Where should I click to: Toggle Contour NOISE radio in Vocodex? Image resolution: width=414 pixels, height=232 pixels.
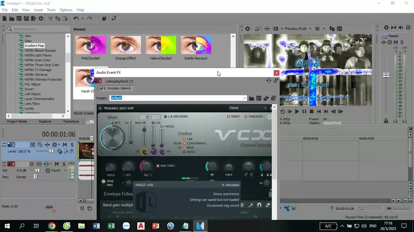pos(184,152)
